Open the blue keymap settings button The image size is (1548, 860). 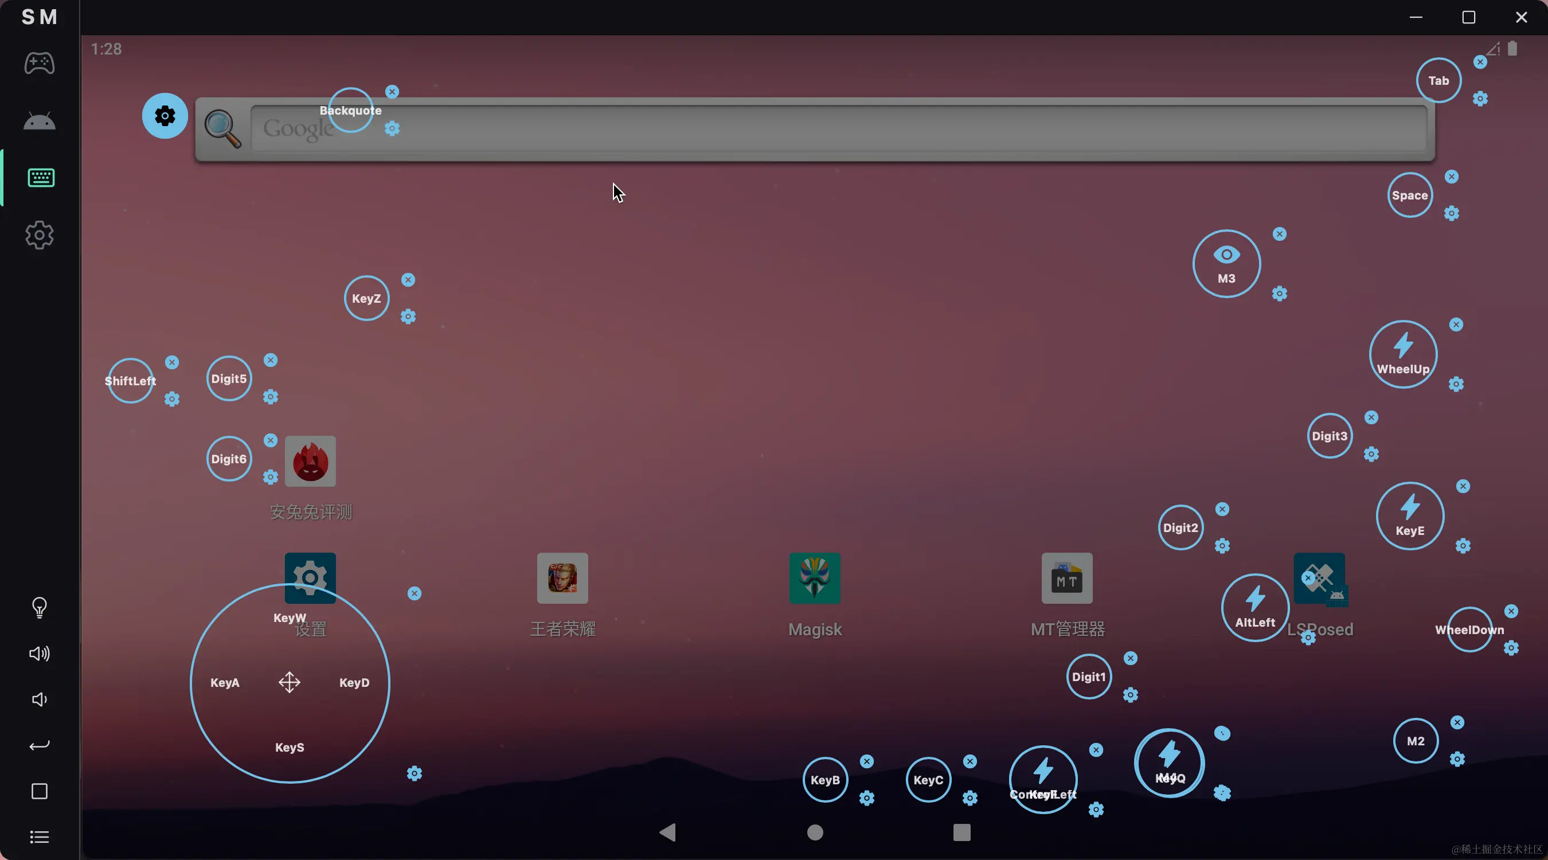coord(165,116)
